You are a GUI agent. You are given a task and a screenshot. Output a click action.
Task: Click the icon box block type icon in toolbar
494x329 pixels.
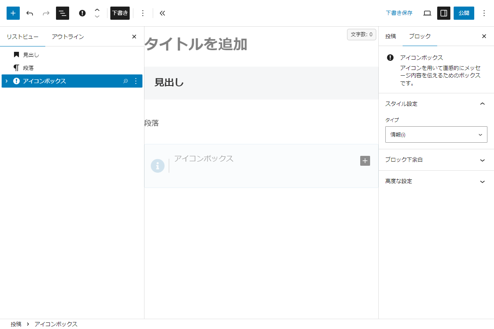point(82,13)
